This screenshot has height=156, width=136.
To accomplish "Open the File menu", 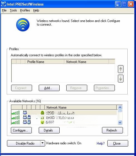I will click(x=4, y=10).
